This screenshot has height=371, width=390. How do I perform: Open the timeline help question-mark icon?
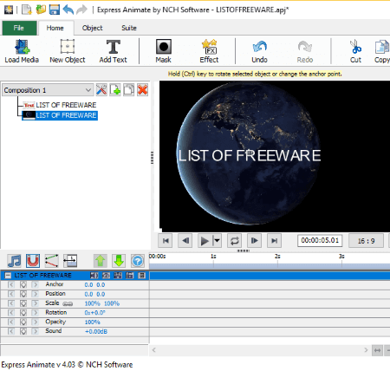click(x=138, y=261)
